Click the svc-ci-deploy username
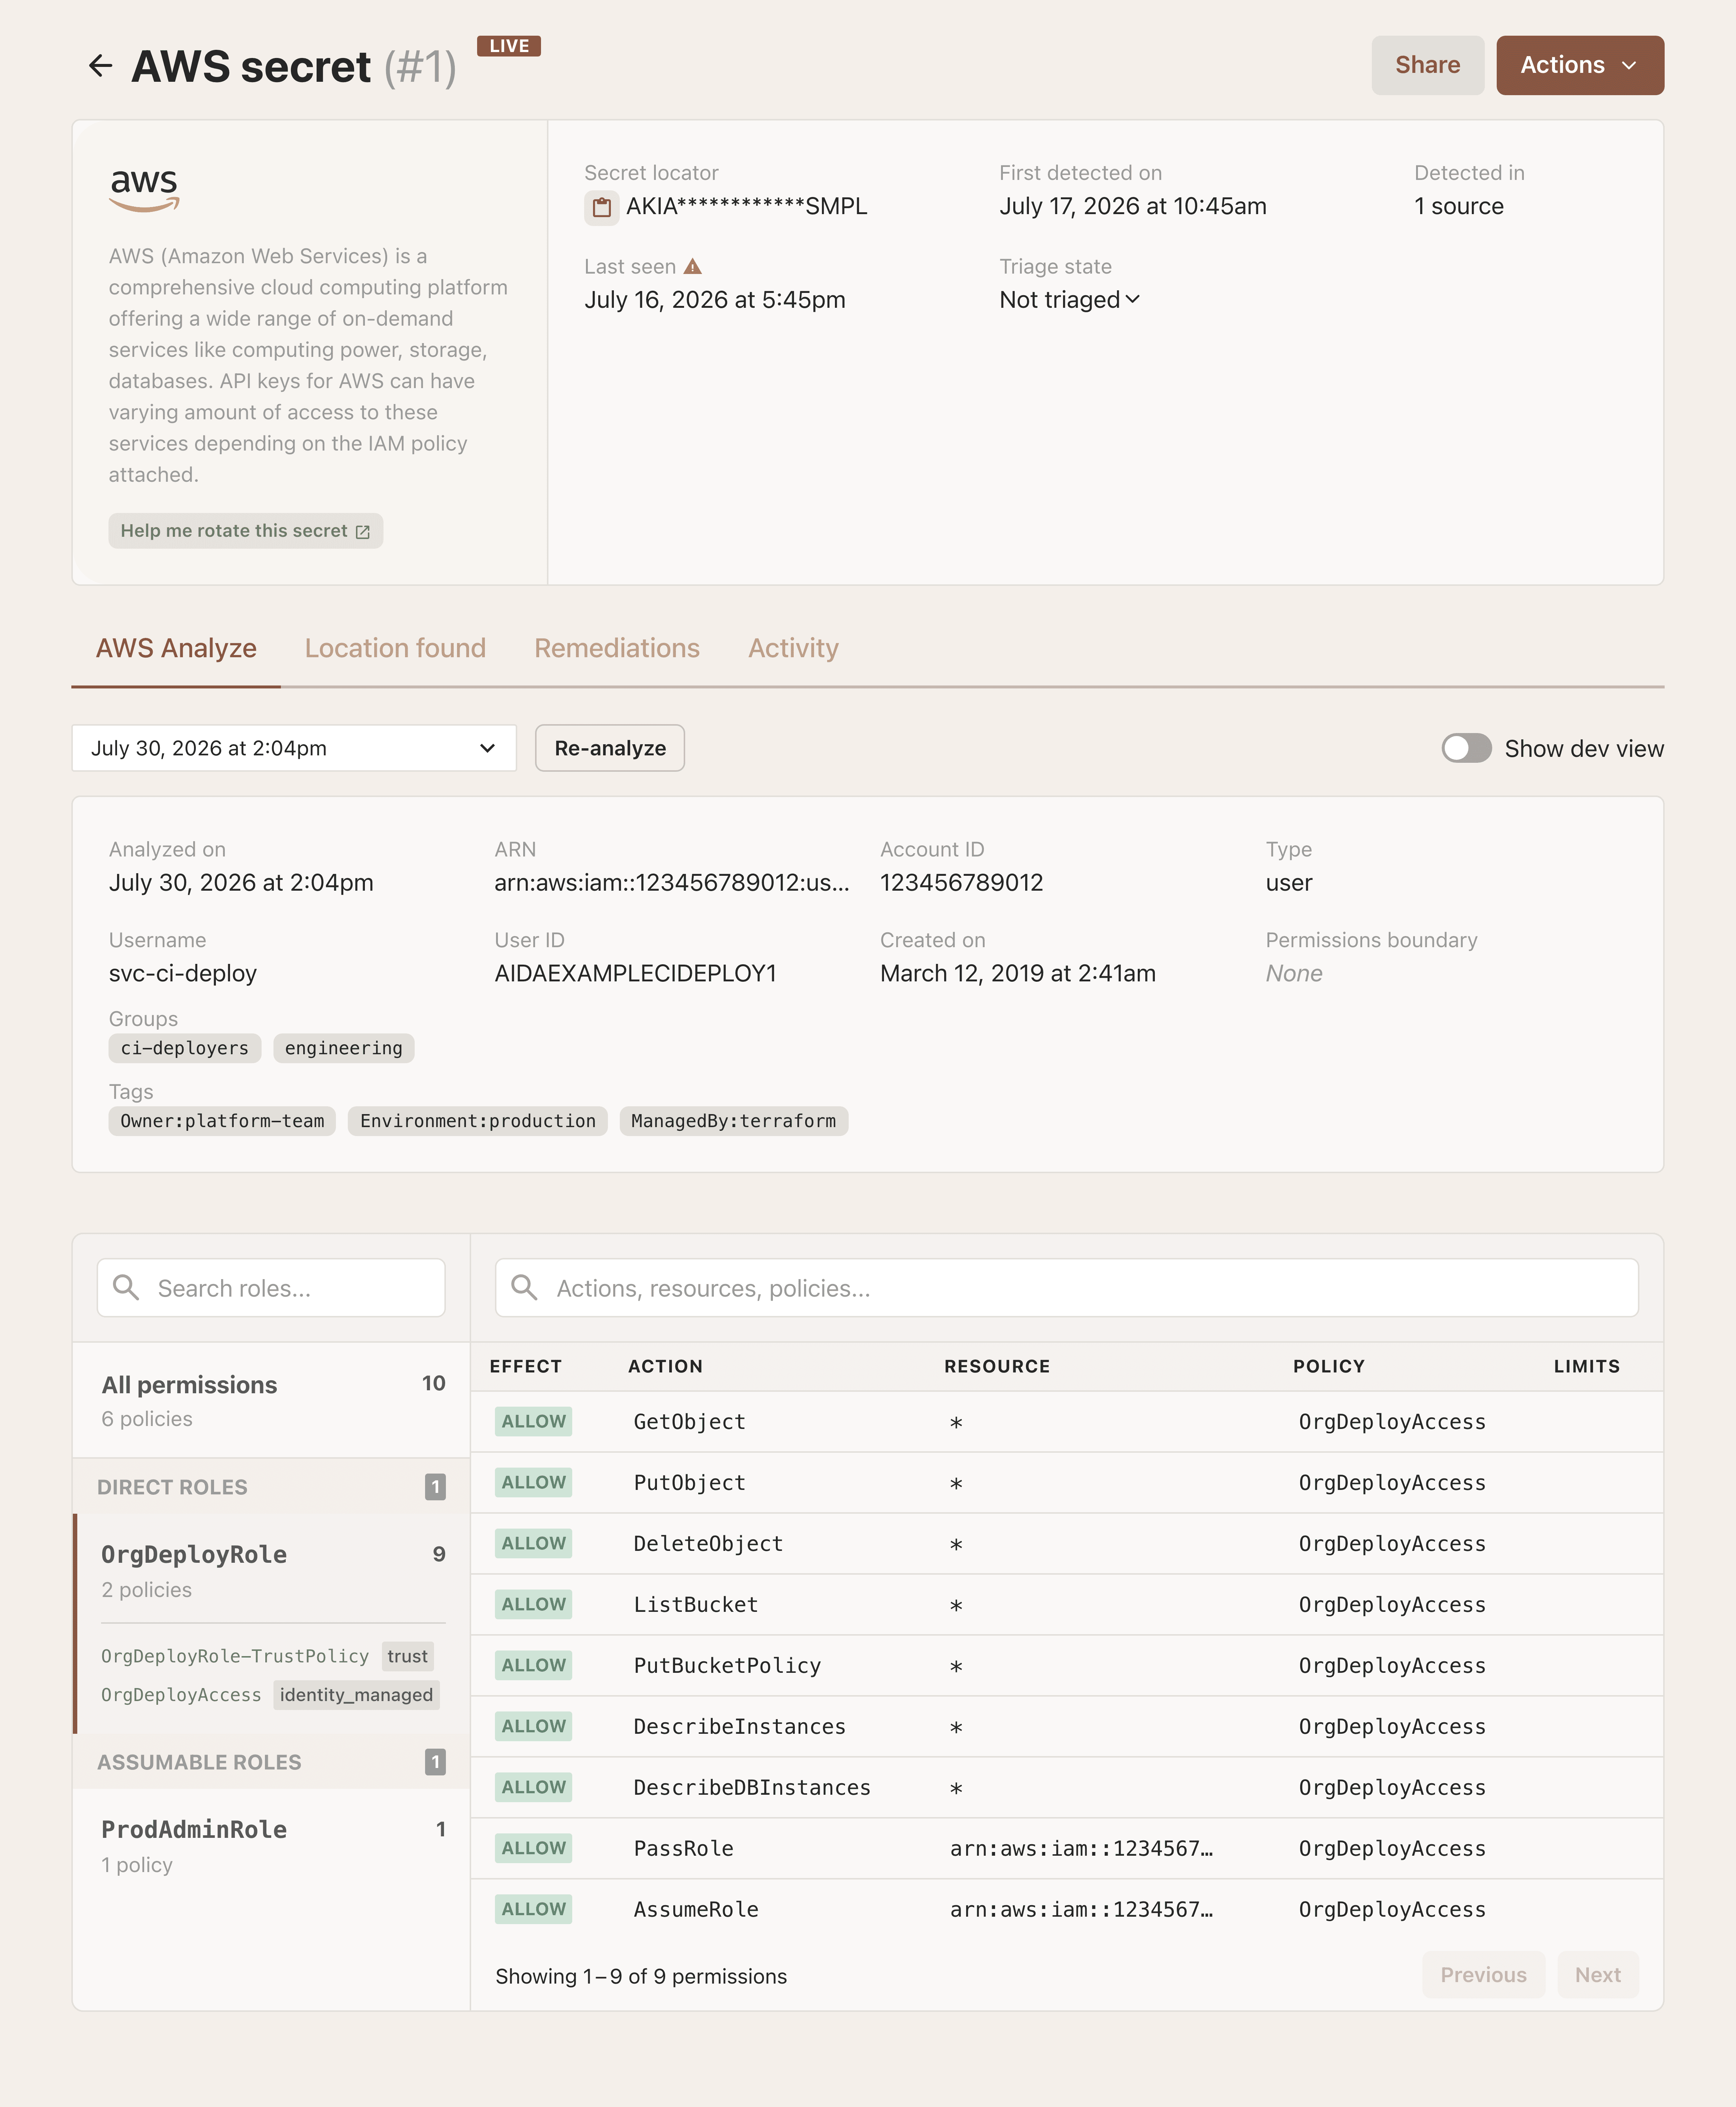Screen dimensions: 1736x2107 coord(183,974)
